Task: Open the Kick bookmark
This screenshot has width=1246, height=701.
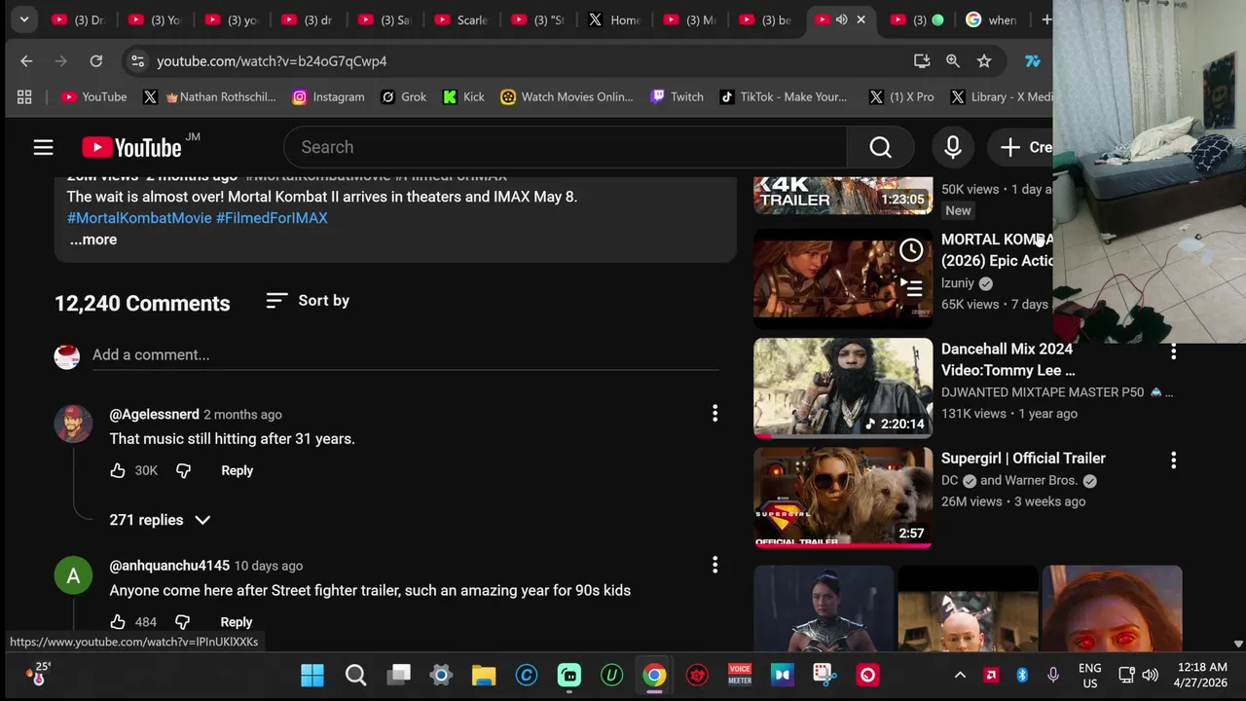Action: 463,96
